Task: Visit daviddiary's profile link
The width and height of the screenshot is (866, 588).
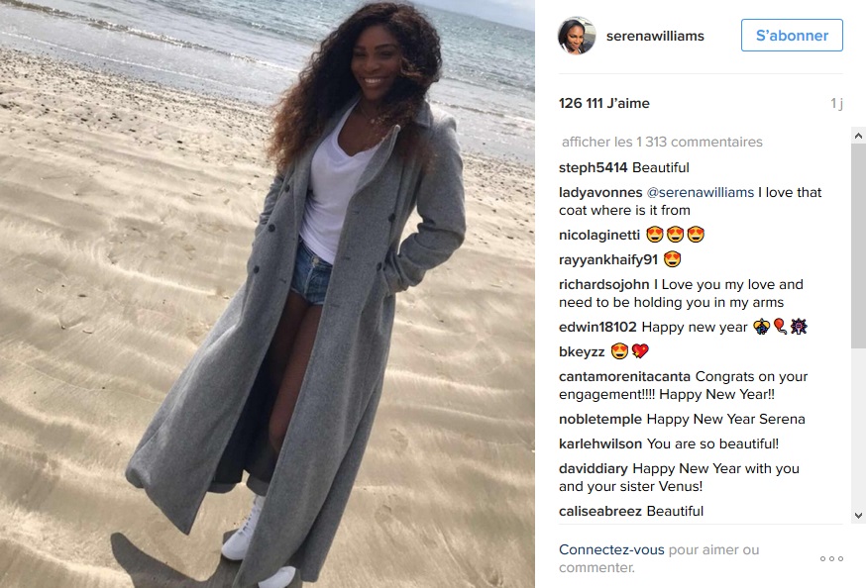Action: 594,469
